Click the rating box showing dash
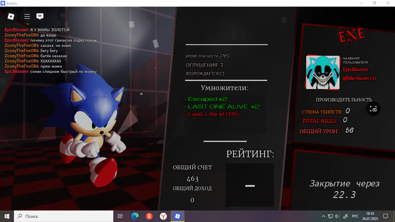 (x=250, y=185)
